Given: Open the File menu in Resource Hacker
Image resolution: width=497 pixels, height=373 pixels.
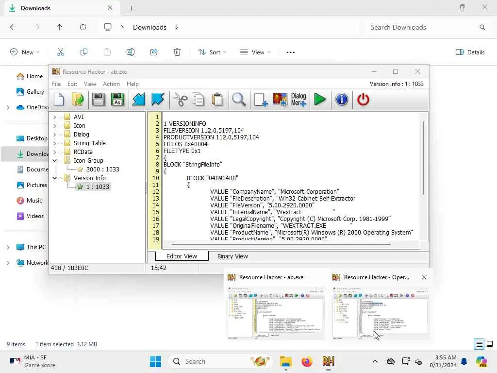Looking at the screenshot, I should pos(56,84).
